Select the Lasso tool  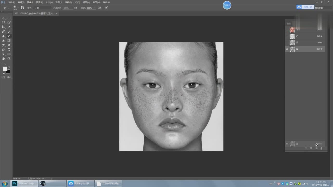tap(3, 23)
